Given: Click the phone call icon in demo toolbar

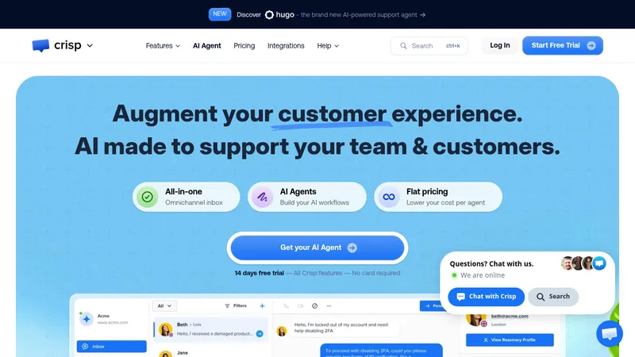Looking at the screenshot, I should point(287,306).
